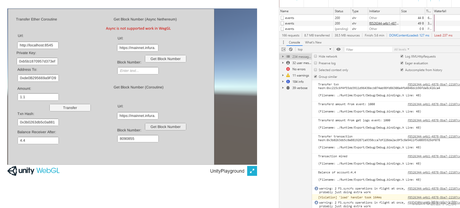Disable Group similar checkbox
460x208 pixels.
[x=315, y=77]
